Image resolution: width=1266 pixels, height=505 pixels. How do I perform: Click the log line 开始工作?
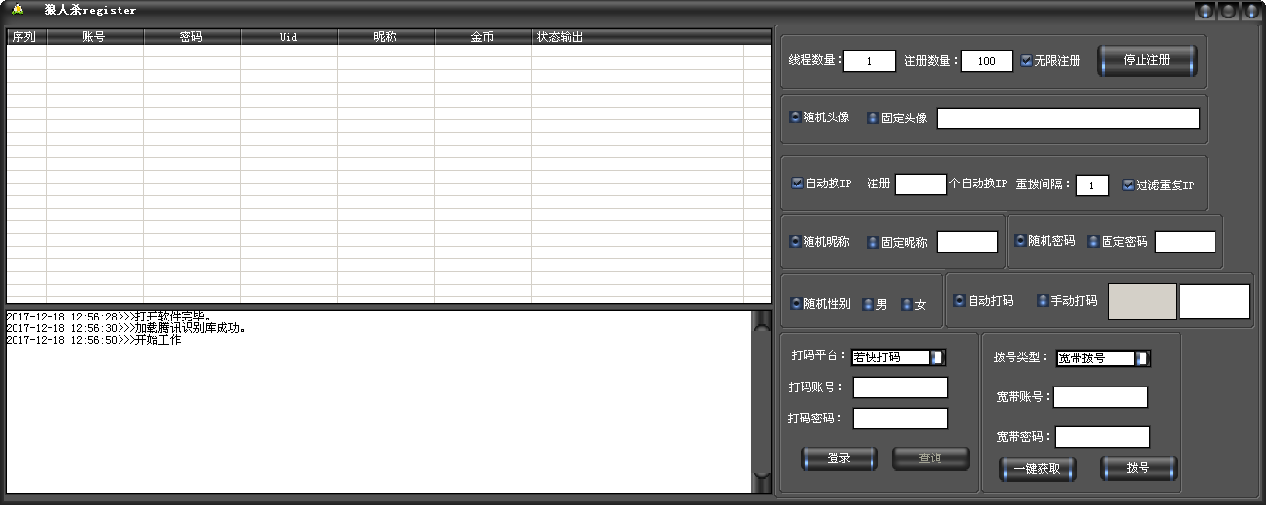pos(93,340)
